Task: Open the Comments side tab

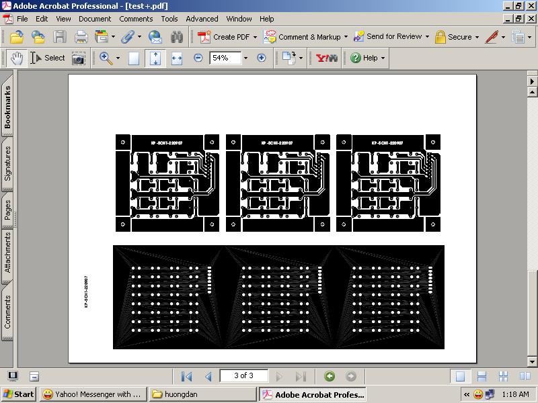Action: pyautogui.click(x=7, y=312)
